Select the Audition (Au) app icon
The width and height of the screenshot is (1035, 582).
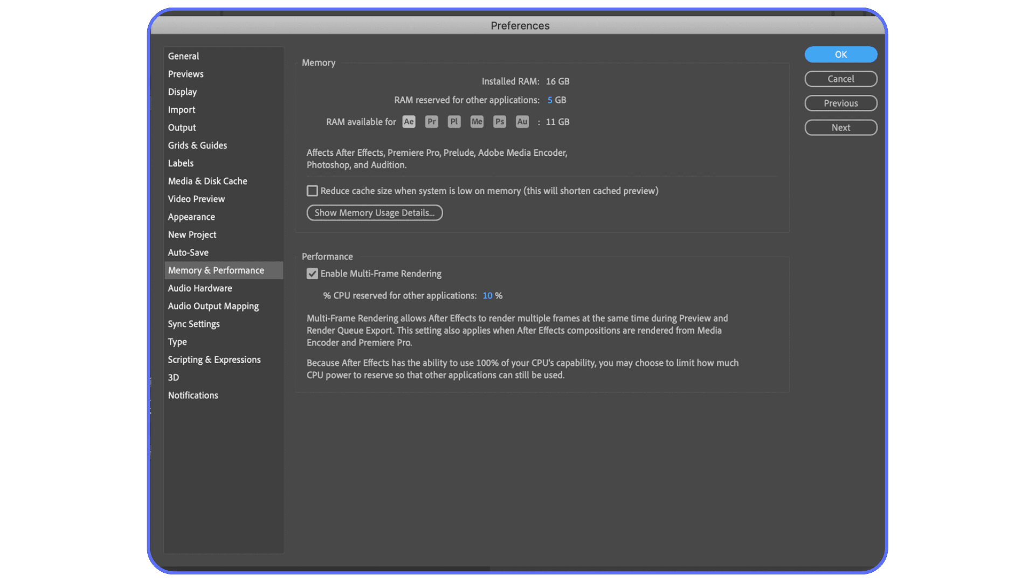(522, 122)
